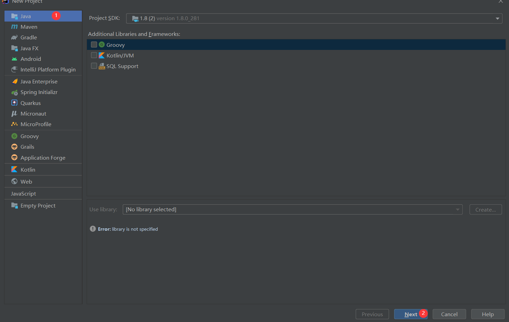
Task: Select Grails in project list
Action: 43,147
